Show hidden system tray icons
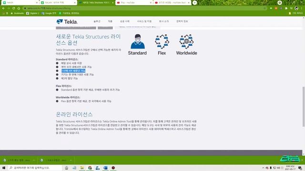 click(263, 168)
